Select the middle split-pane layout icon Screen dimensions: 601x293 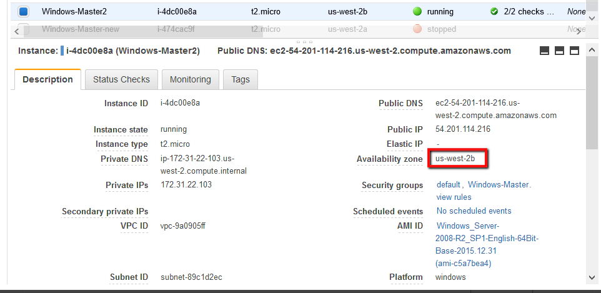(560, 51)
